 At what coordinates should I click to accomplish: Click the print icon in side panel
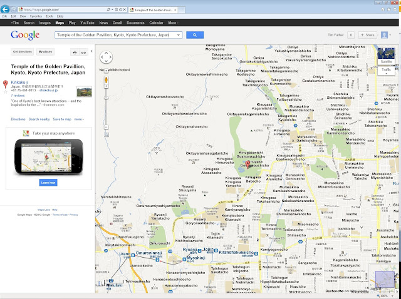(x=75, y=52)
